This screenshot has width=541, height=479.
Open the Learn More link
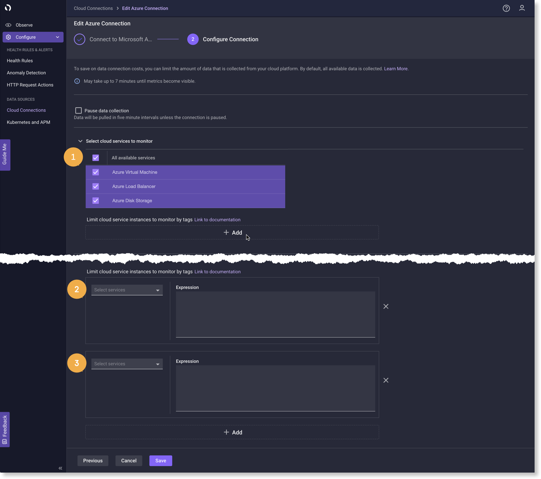[395, 69]
